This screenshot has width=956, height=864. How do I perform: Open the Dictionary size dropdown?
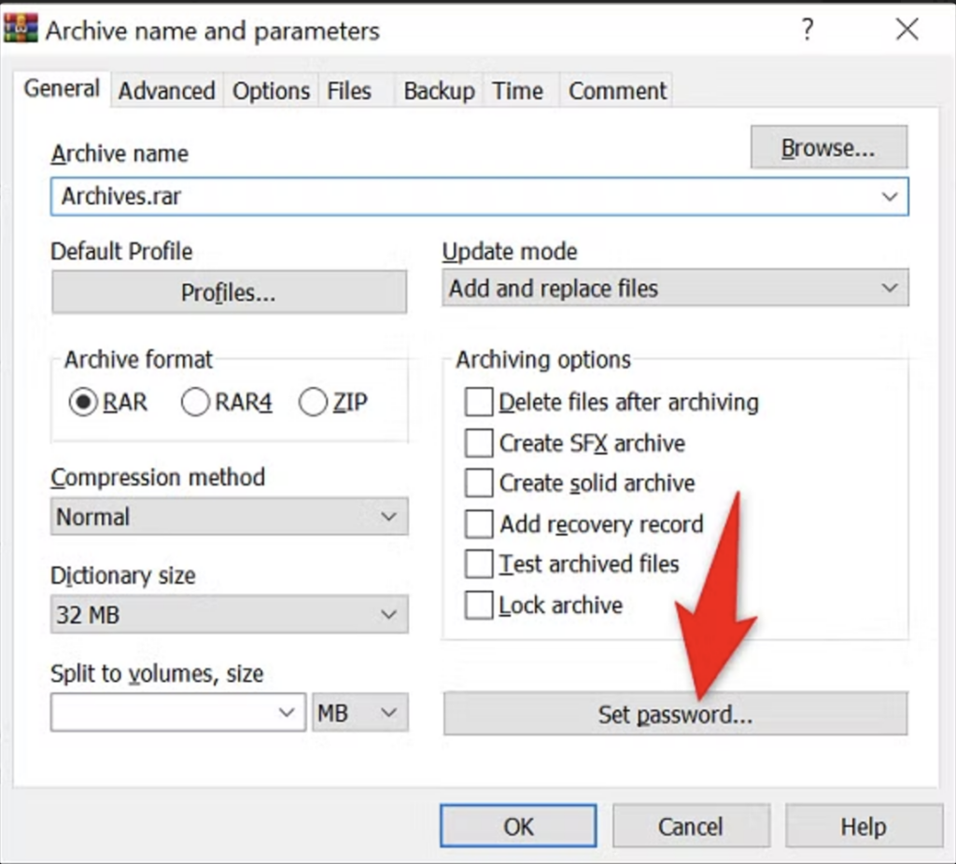(x=230, y=614)
